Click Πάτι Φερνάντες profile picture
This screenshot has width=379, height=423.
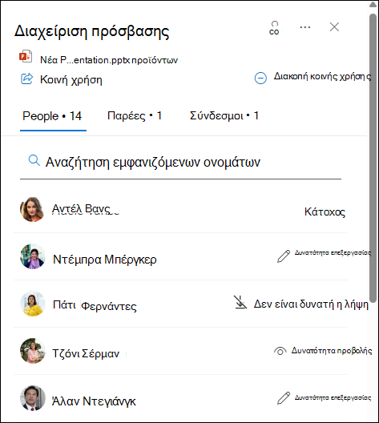[x=32, y=304]
